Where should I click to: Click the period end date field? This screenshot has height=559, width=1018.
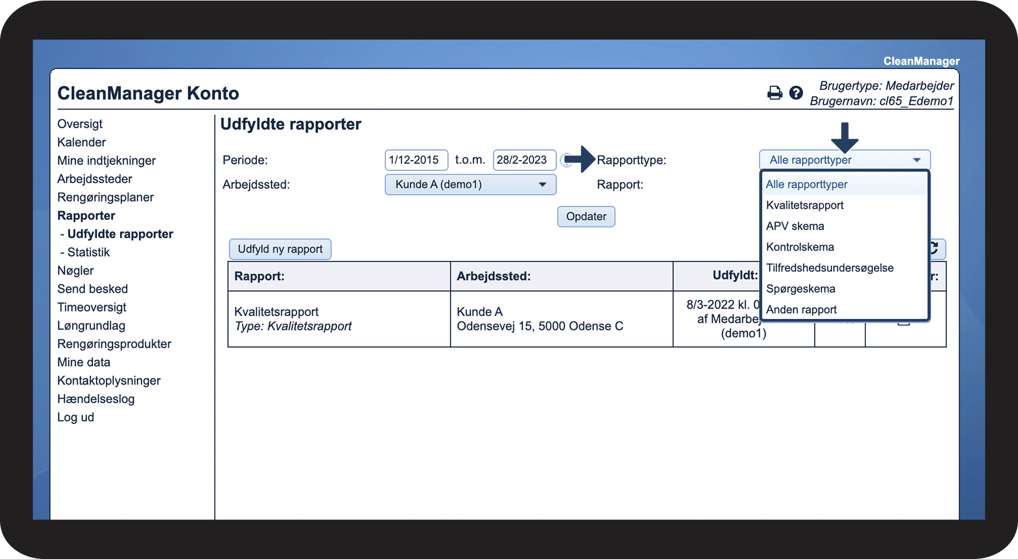[524, 160]
